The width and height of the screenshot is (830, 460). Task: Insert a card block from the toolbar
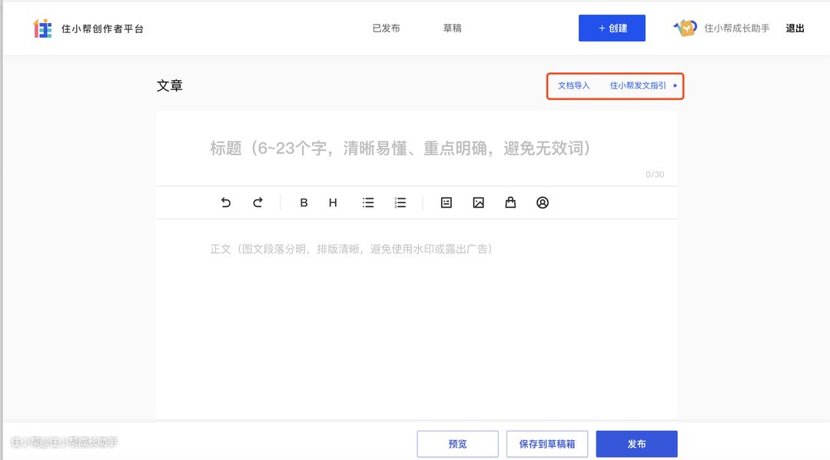coord(446,203)
